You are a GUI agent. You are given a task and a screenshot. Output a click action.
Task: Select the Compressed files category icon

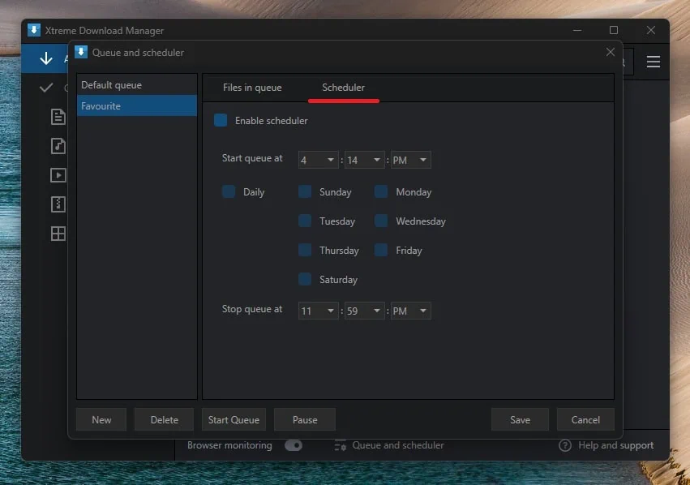(x=58, y=204)
